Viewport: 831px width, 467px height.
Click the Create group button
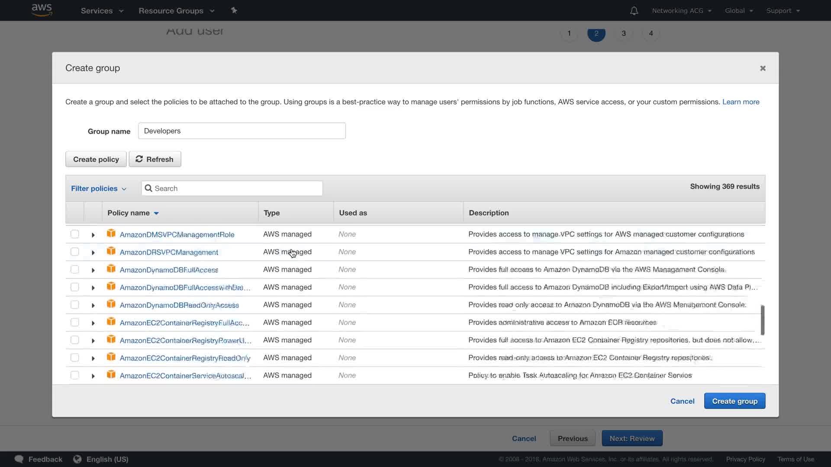click(734, 401)
